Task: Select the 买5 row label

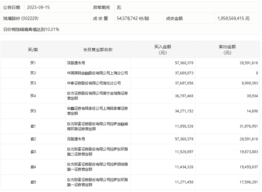Action: [33, 111]
